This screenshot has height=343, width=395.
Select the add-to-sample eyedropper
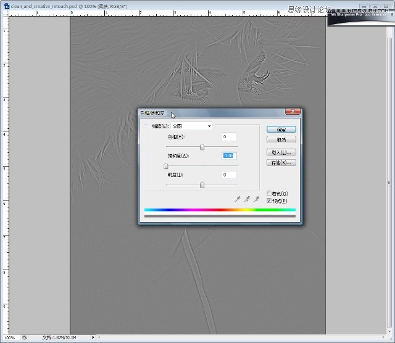(247, 199)
